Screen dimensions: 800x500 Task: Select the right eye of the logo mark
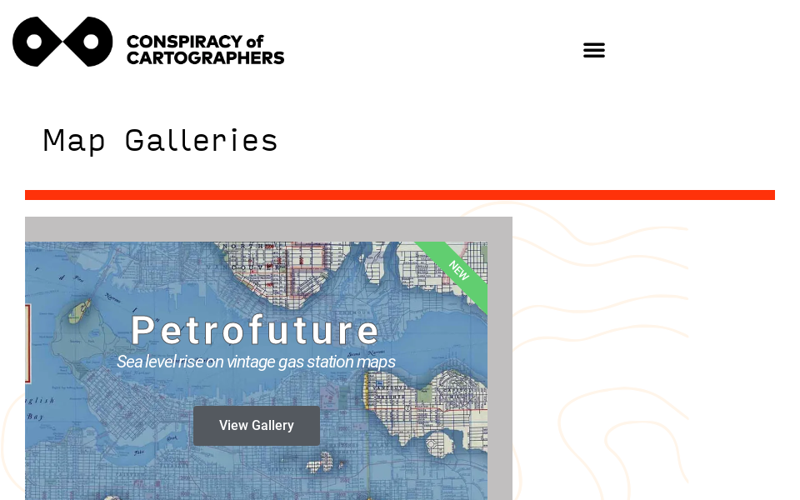89,41
